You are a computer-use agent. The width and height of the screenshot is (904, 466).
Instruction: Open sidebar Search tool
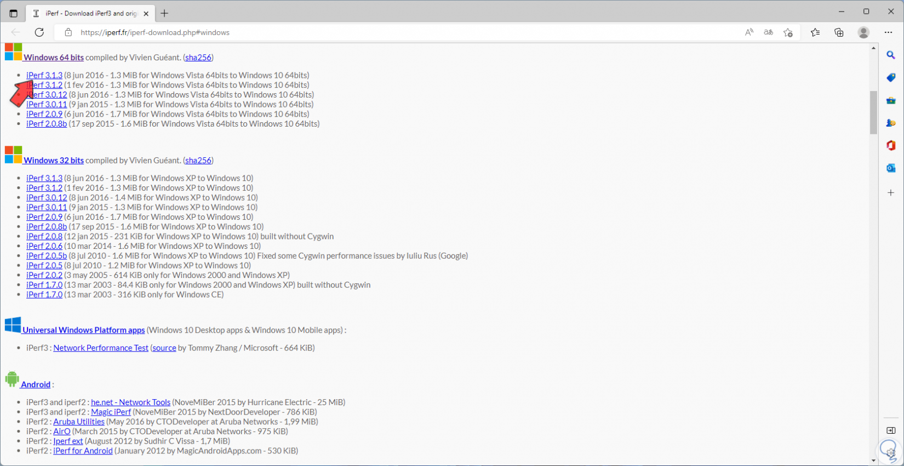pos(891,55)
